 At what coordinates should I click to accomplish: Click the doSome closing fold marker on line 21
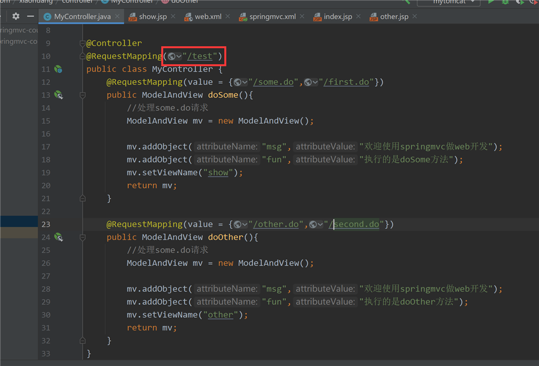[x=82, y=198]
